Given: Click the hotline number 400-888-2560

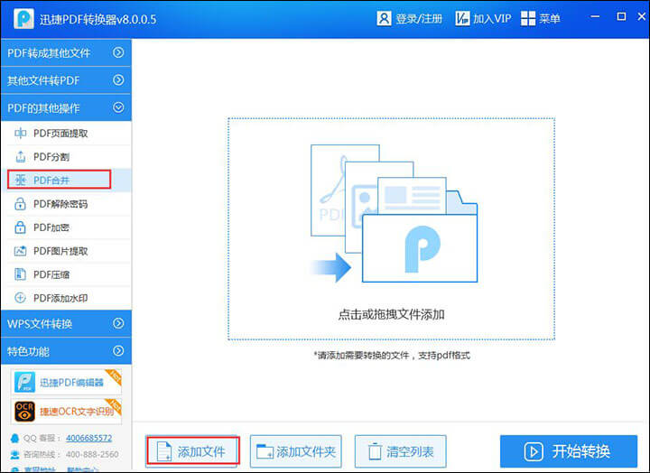Looking at the screenshot, I should click(x=92, y=455).
